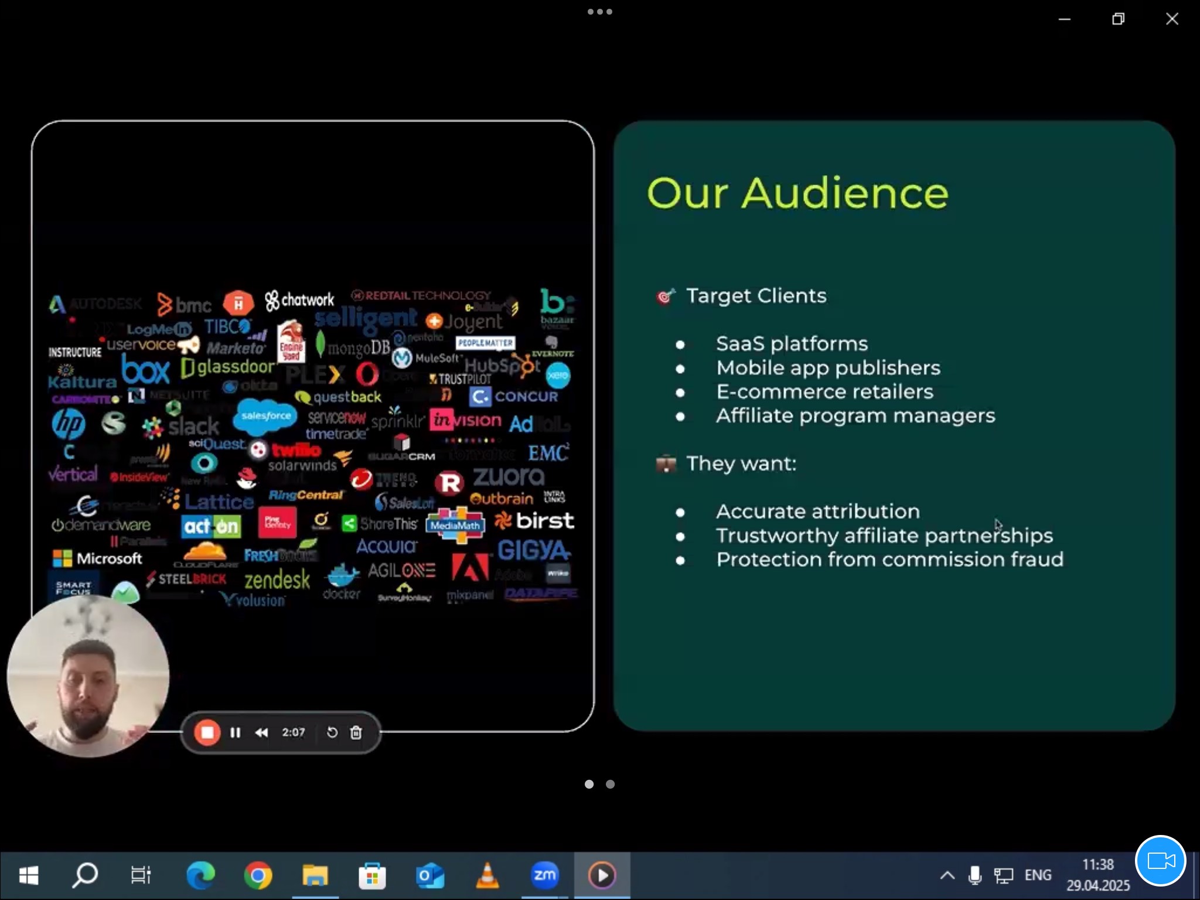
Task: Open Task View on the taskbar
Action: point(141,876)
